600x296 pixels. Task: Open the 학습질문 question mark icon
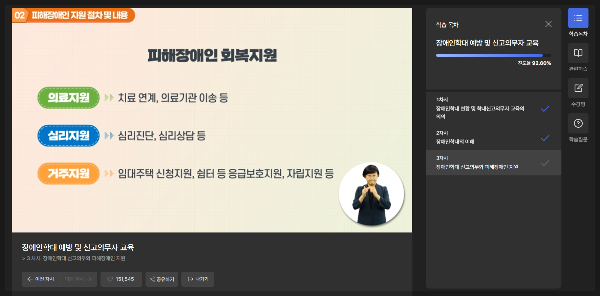[x=578, y=123]
